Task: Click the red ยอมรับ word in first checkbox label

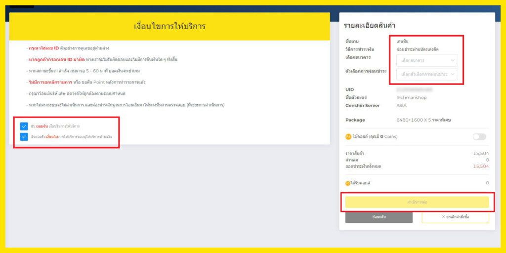Action: click(x=42, y=126)
